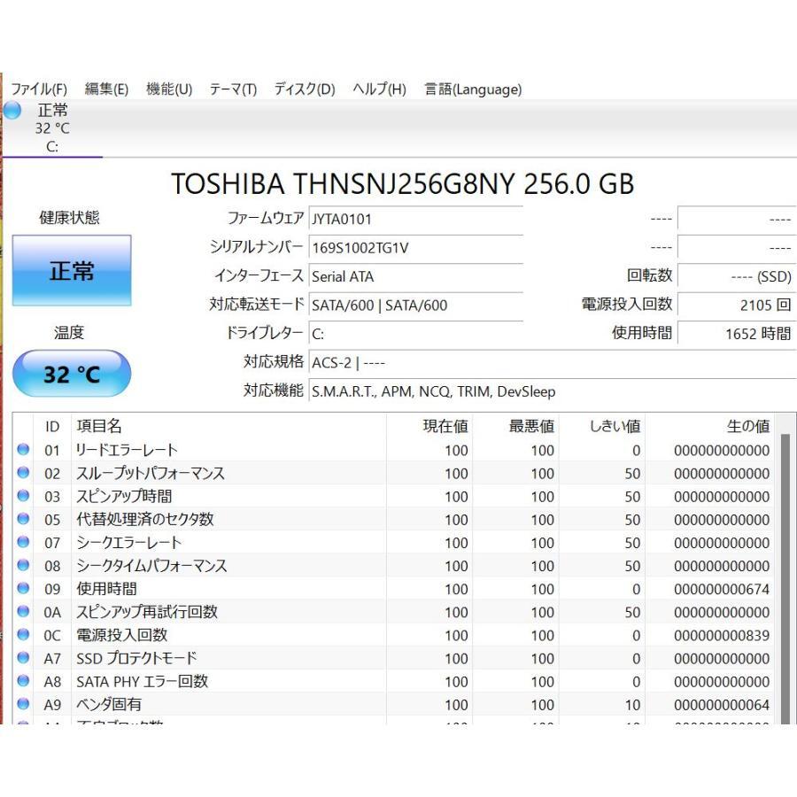Viewport: 797px width, 797px height.
Task: Click the status orb for row A8
Action: coord(23,681)
